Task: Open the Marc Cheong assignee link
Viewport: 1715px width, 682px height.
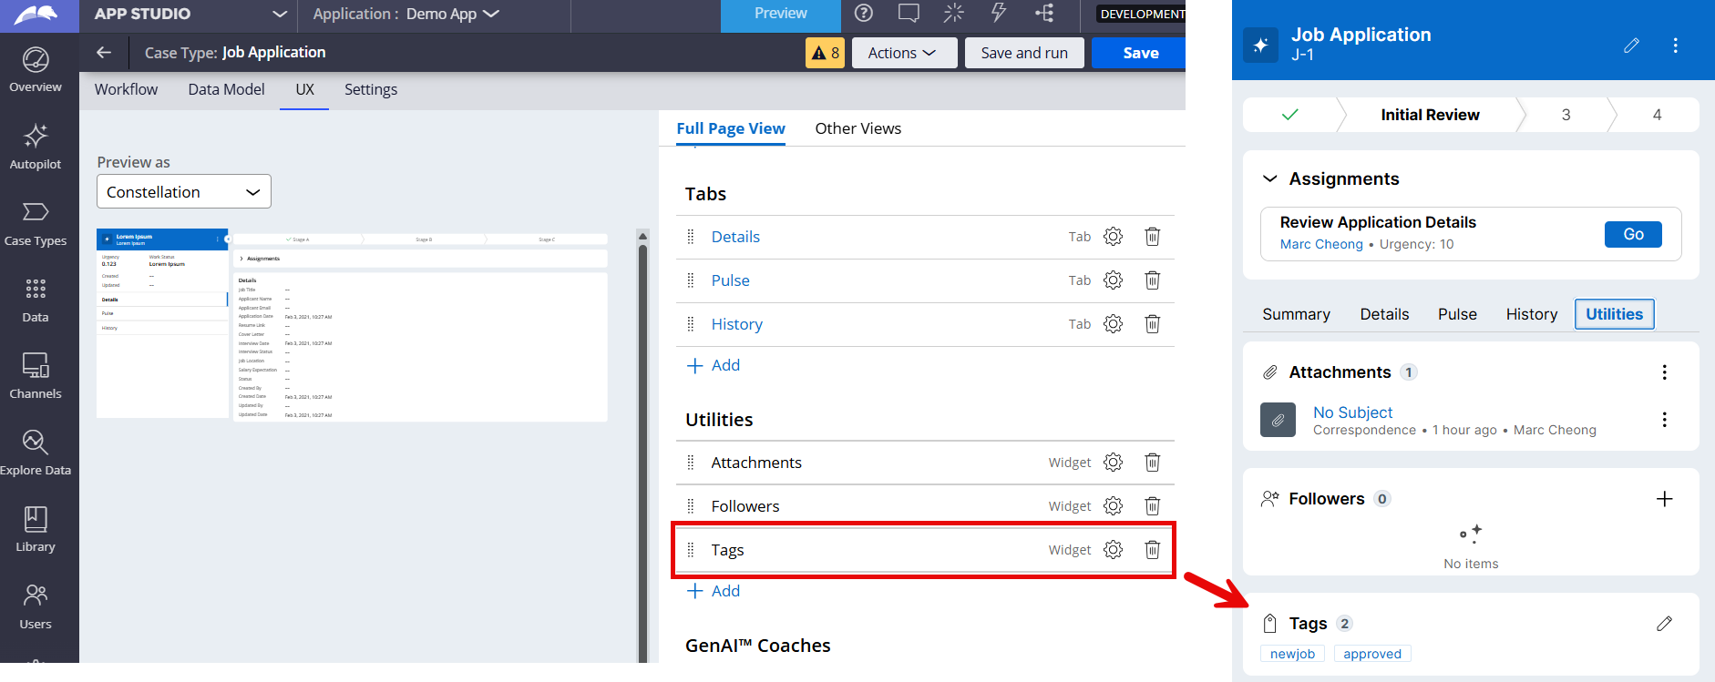Action: tap(1321, 244)
